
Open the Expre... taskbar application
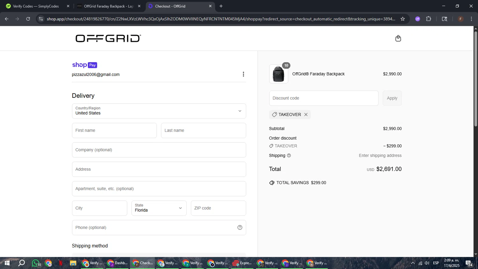(242, 263)
